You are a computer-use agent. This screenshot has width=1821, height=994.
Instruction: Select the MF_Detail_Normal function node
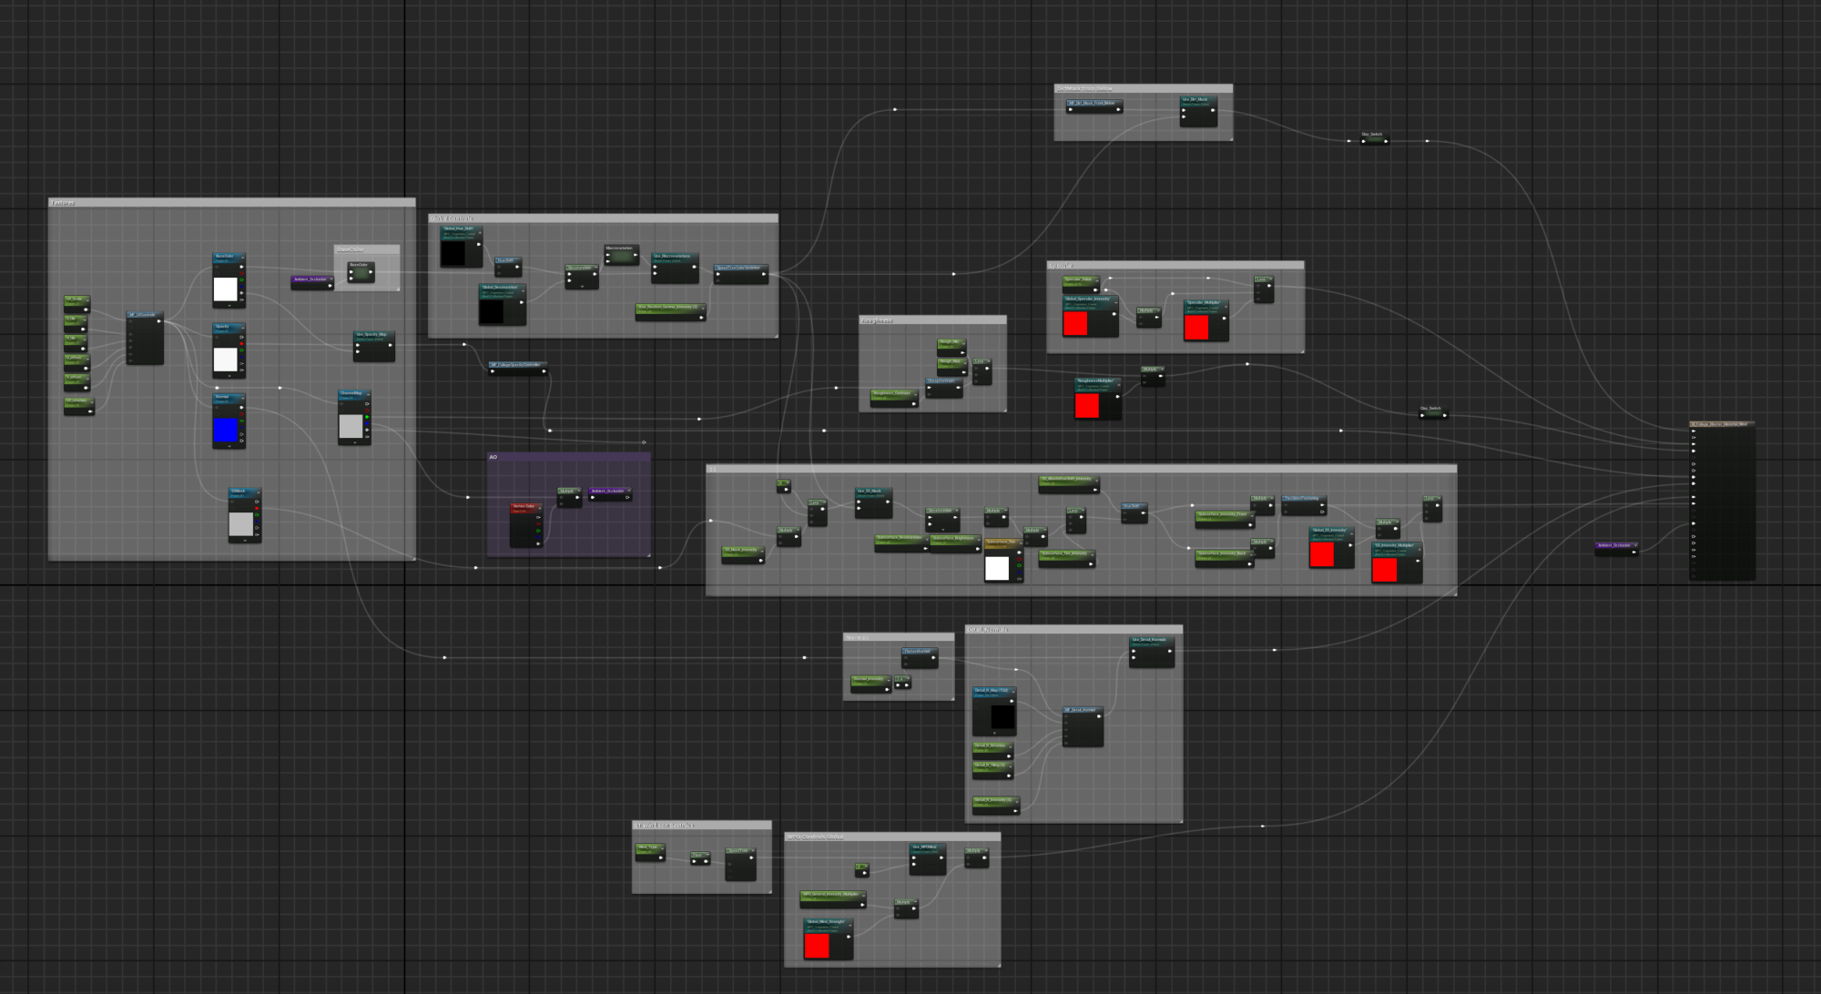pyautogui.click(x=1083, y=710)
